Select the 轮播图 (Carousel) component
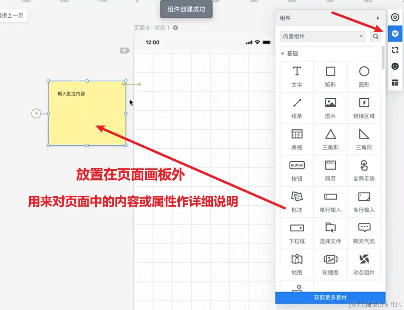This screenshot has width=404, height=310. point(330,264)
